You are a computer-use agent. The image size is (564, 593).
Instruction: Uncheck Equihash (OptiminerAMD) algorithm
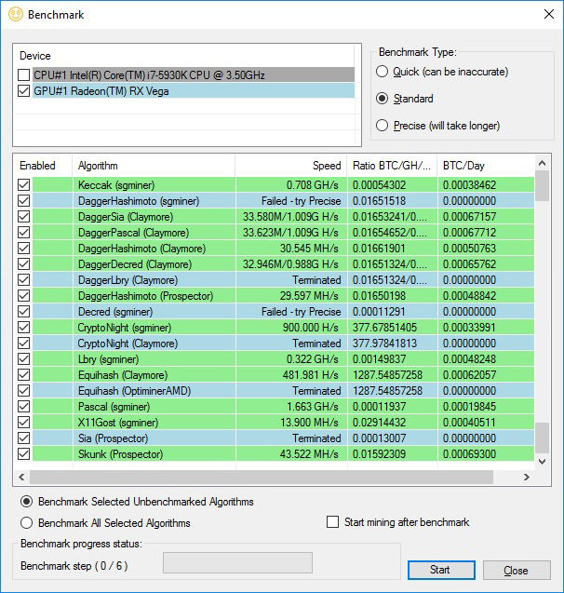click(x=24, y=390)
